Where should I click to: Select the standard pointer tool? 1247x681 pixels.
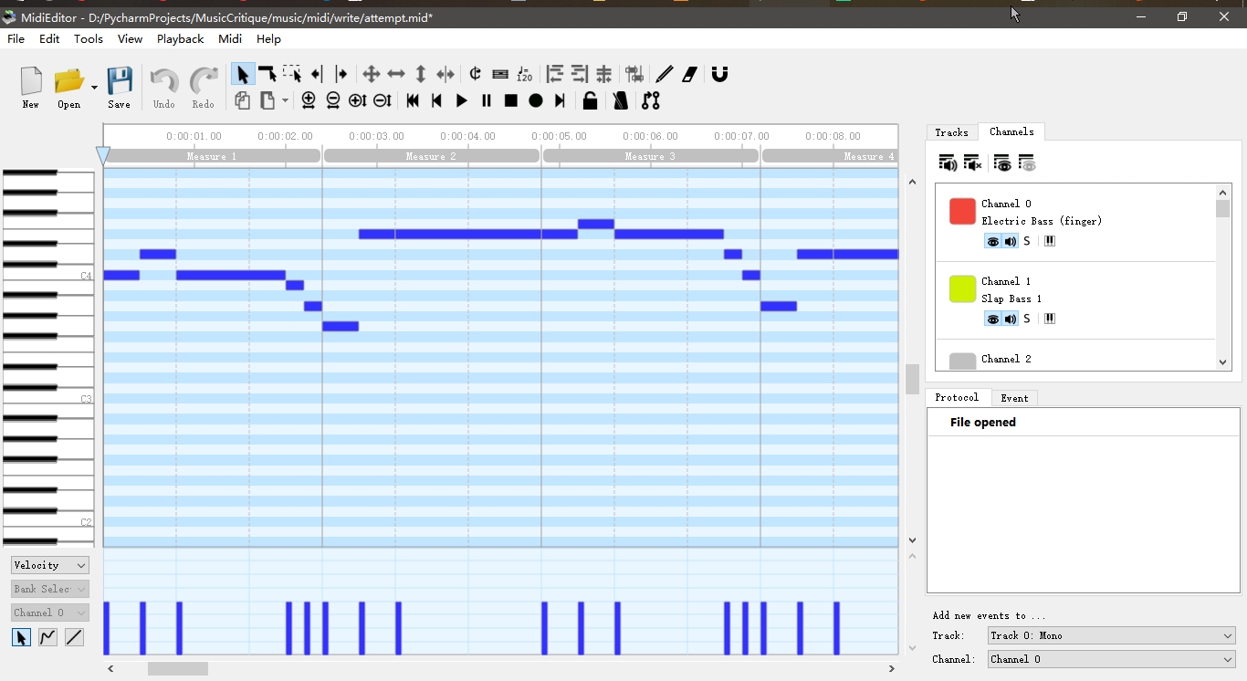pyautogui.click(x=242, y=74)
